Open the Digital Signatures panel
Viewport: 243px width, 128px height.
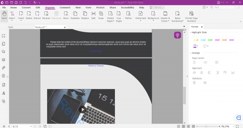(x=3, y=93)
